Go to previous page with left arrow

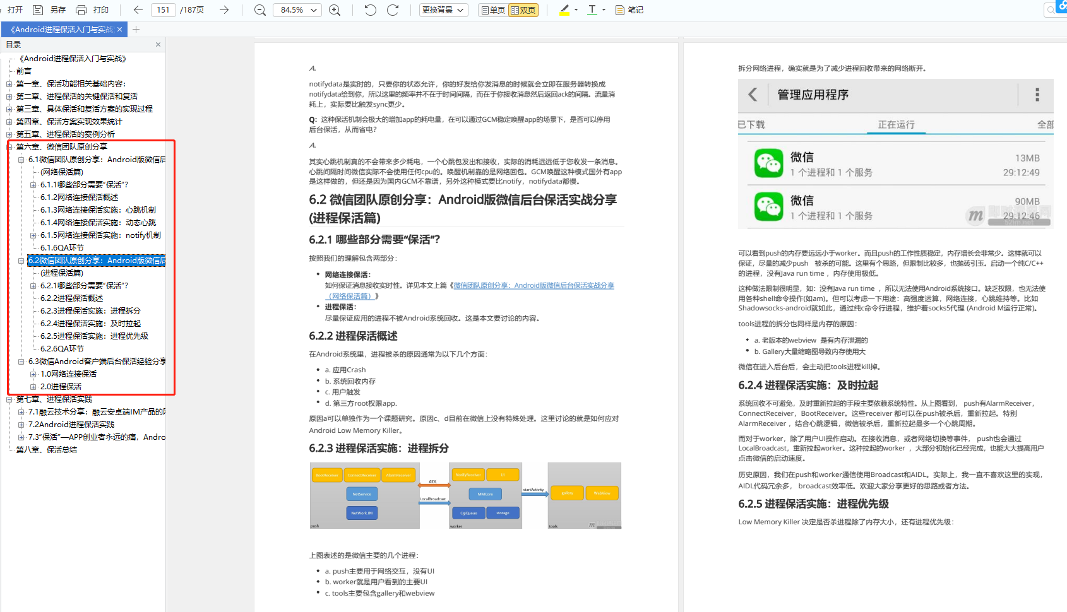click(138, 10)
